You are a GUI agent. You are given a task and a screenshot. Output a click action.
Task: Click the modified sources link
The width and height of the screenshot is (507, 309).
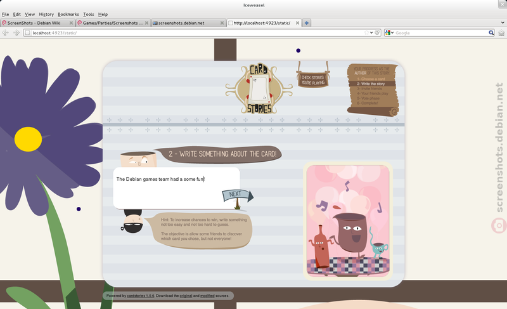pos(207,296)
